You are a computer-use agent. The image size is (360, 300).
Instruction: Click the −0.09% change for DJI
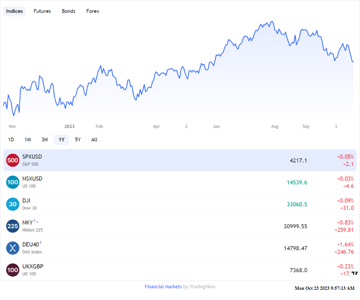(345, 200)
